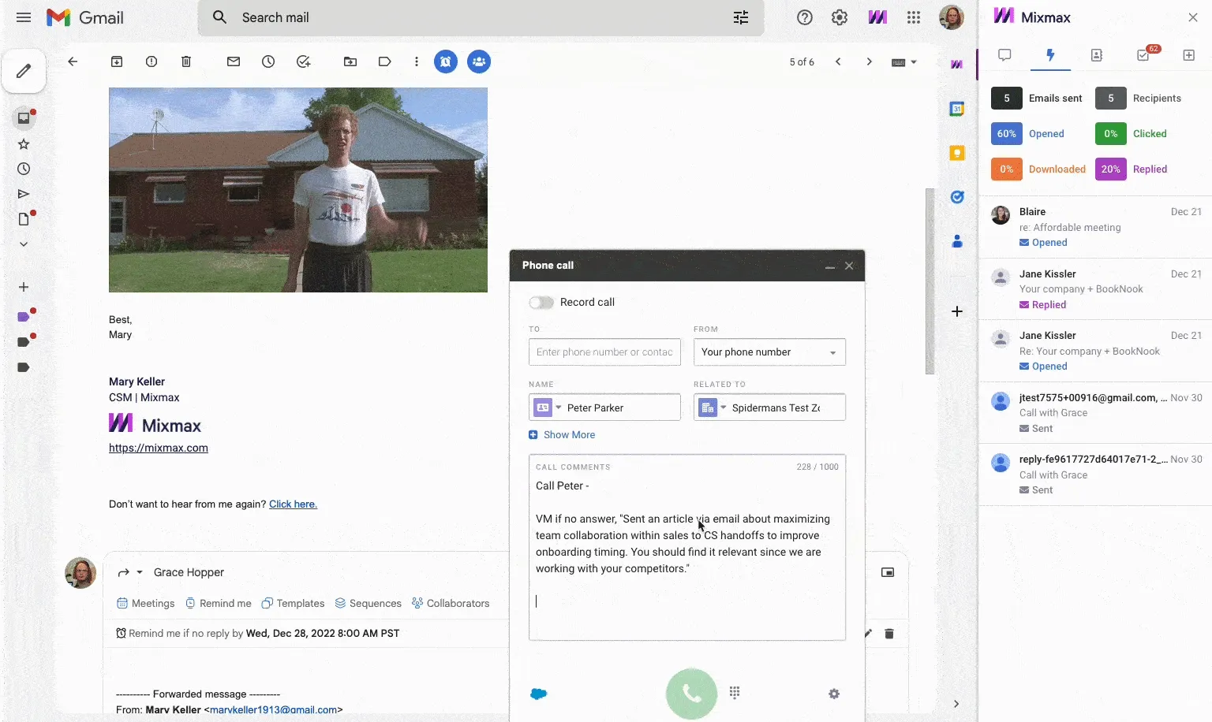Open Gmail compose pencil button
This screenshot has height=722, width=1212.
click(24, 71)
